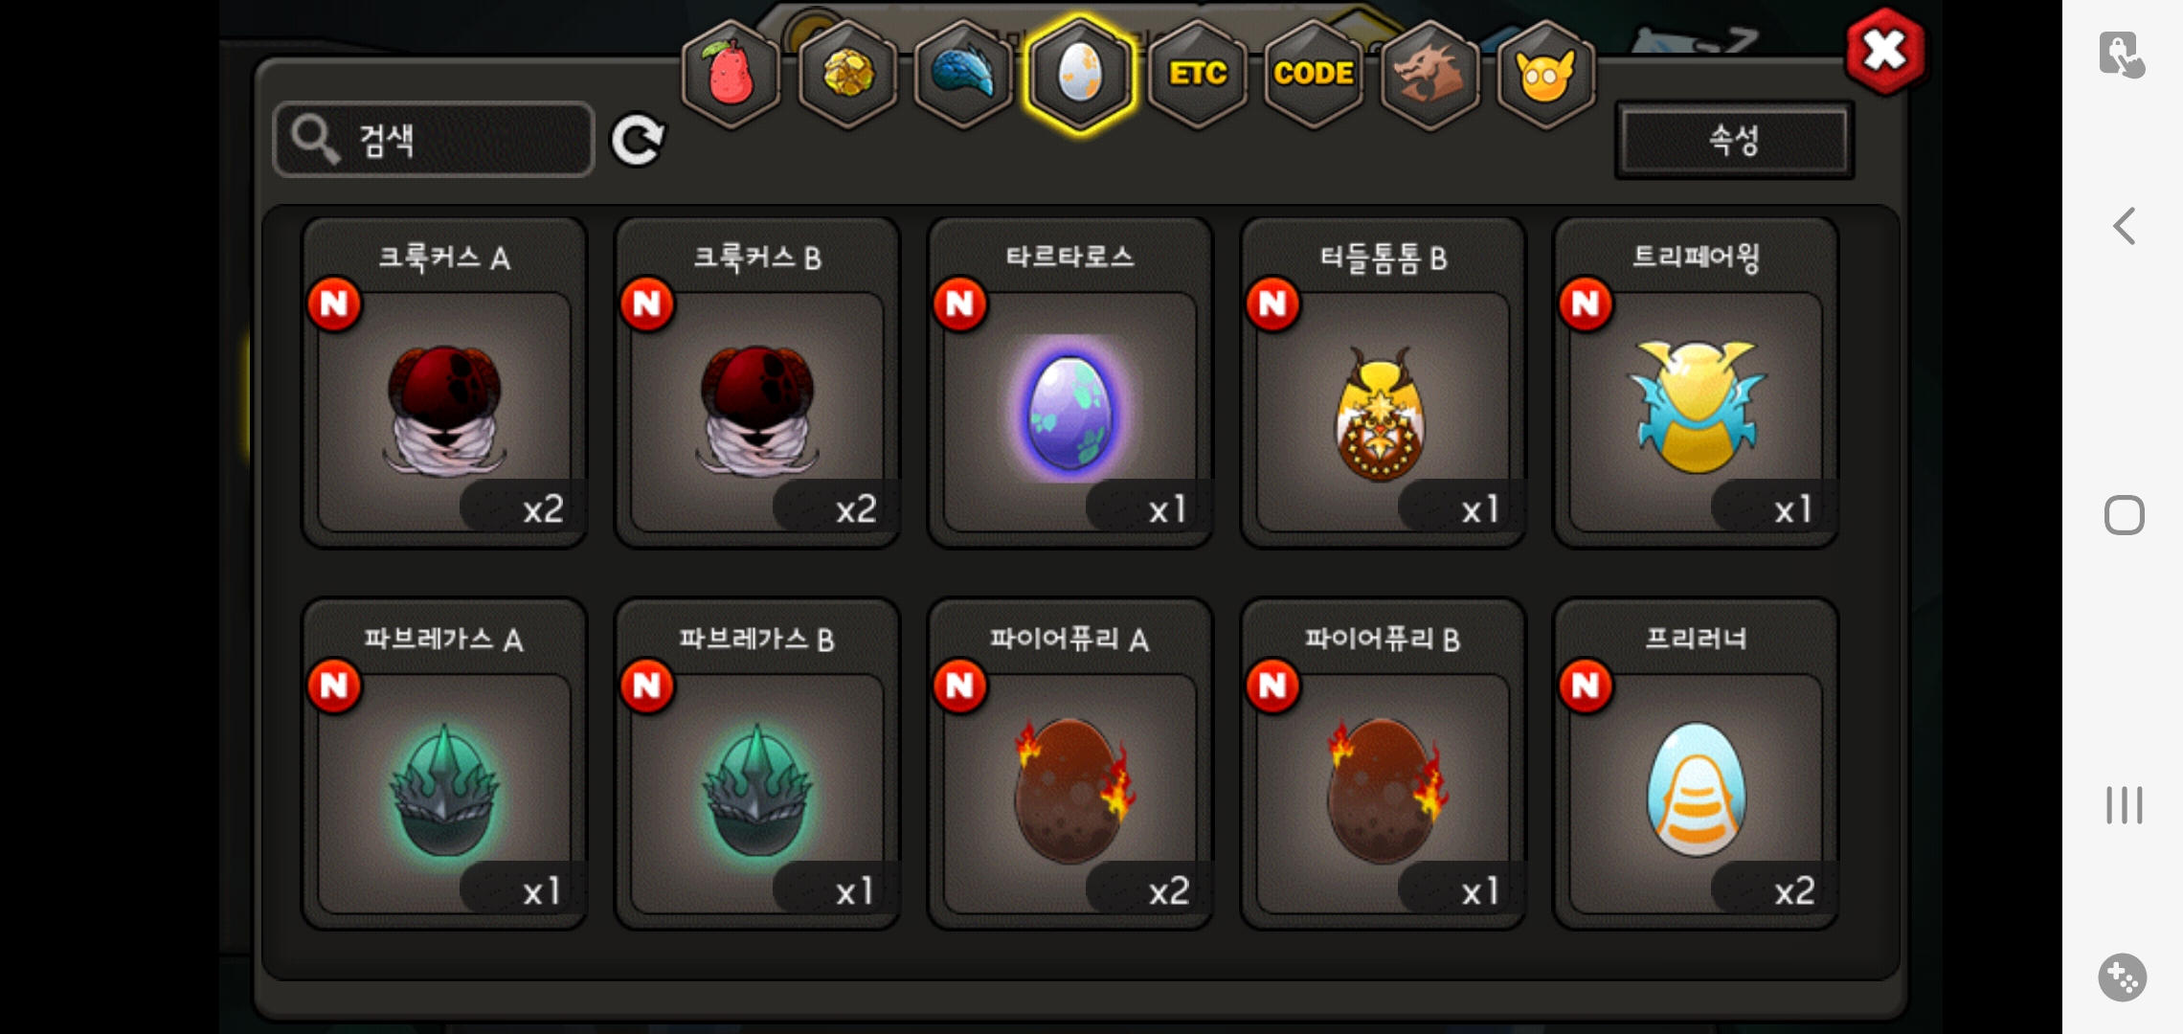The image size is (2183, 1034).
Task: Open the 속성 attribute filter
Action: coord(1734,141)
